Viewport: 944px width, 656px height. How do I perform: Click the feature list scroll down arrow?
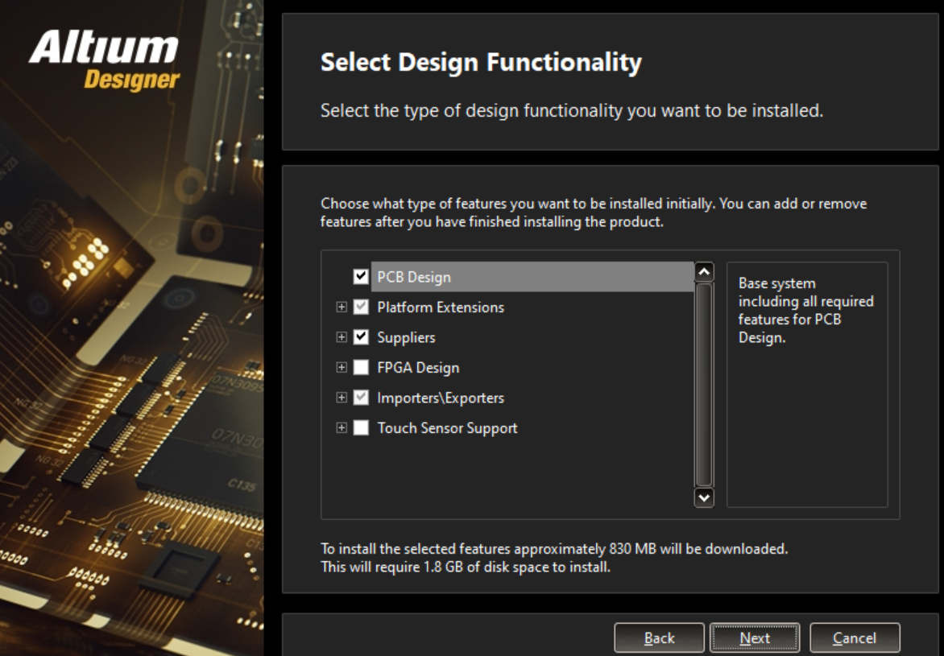[x=705, y=497]
